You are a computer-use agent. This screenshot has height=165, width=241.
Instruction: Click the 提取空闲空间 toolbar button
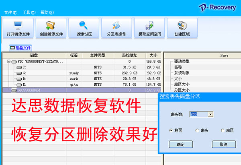[149, 28]
